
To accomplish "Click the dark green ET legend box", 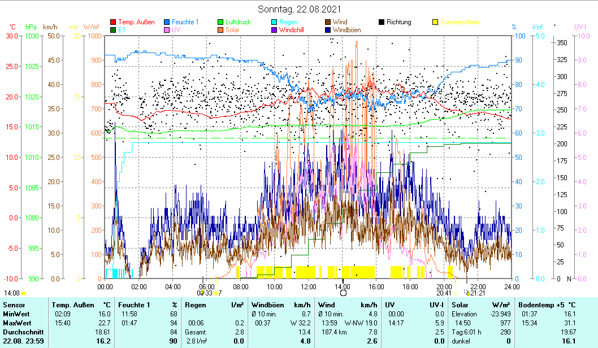I will tap(113, 30).
